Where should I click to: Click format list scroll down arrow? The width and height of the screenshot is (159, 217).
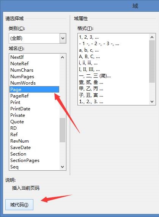pos(152,102)
